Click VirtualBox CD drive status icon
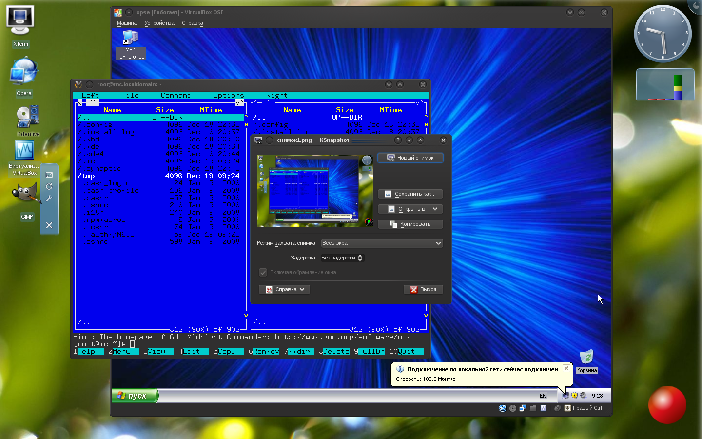The width and height of the screenshot is (702, 439). tap(513, 408)
